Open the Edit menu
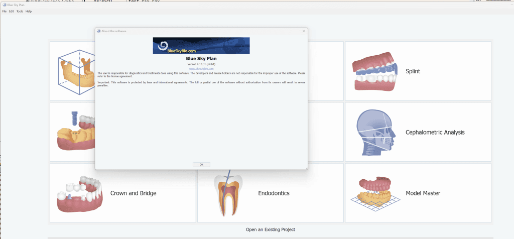This screenshot has height=239, width=514. coord(12,11)
